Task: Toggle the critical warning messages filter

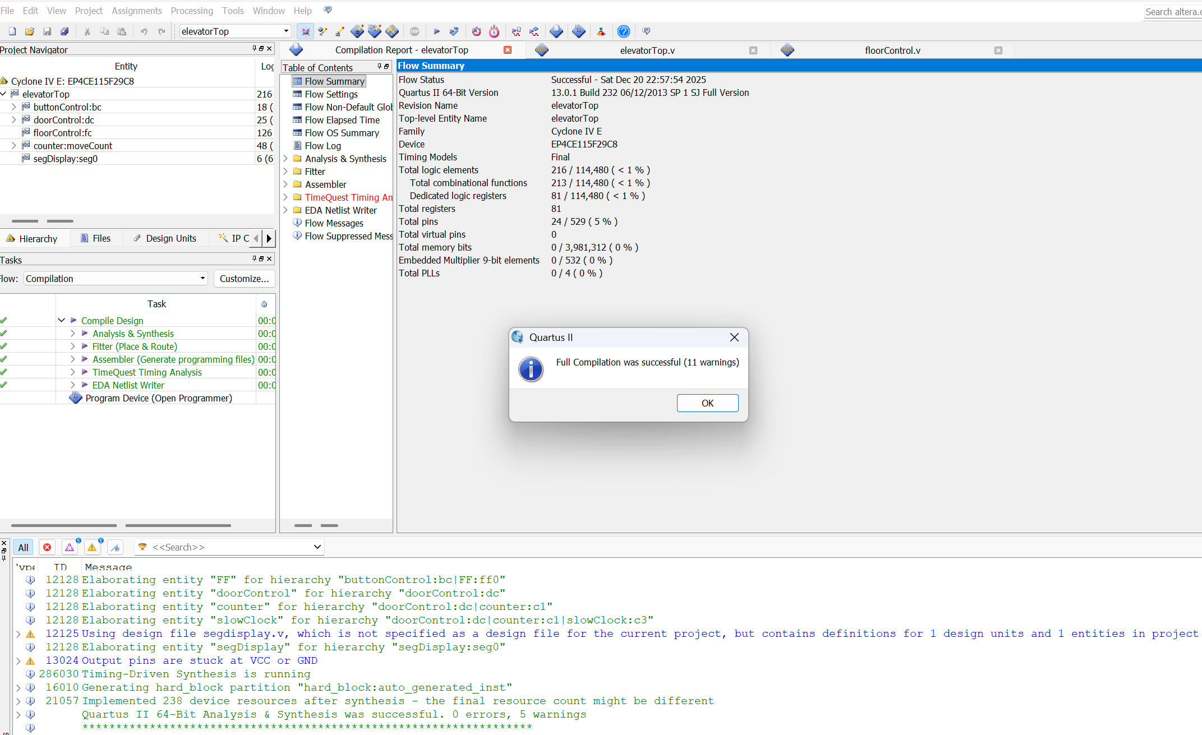Action: (x=70, y=547)
